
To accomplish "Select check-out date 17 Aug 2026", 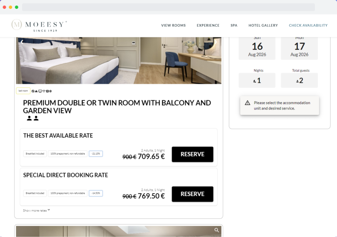I will tap(299, 48).
